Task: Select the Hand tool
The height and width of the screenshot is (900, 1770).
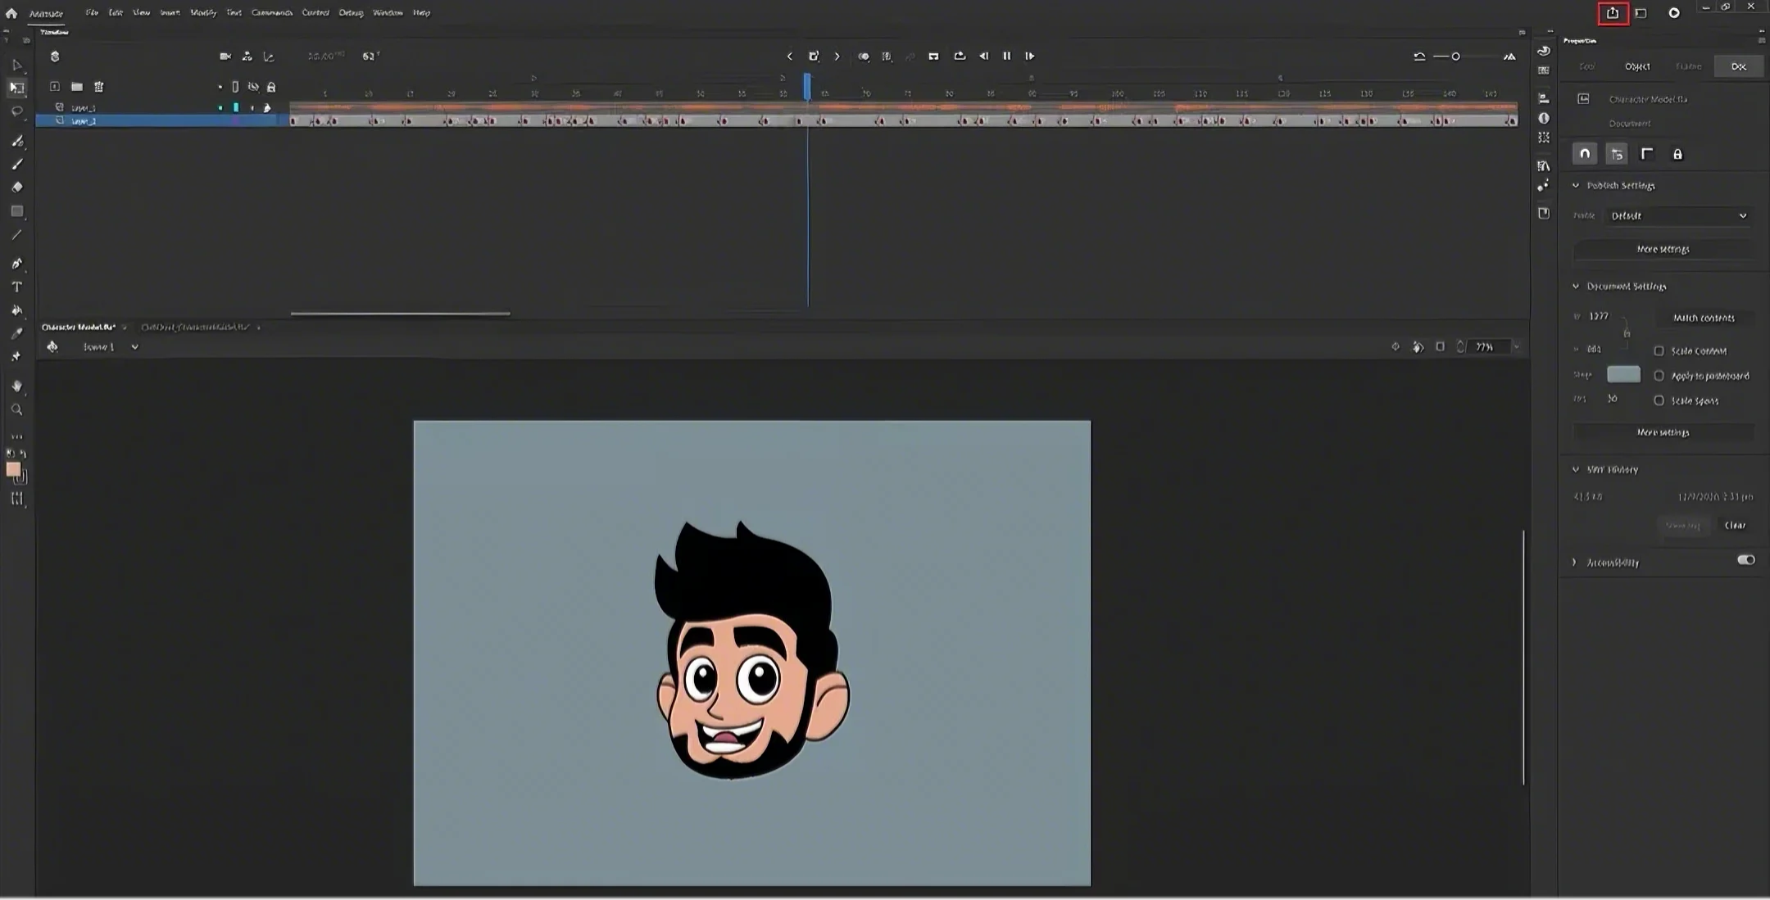Action: tap(16, 386)
